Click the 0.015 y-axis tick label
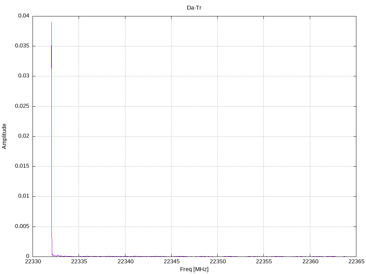Screen dimensions: 366x274 [x=23, y=166]
